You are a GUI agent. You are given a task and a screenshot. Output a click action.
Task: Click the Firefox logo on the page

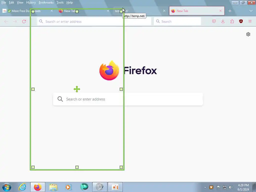pyautogui.click(x=109, y=70)
